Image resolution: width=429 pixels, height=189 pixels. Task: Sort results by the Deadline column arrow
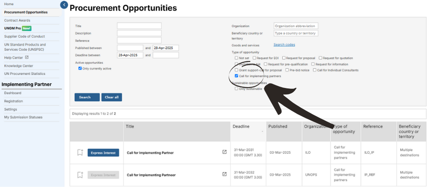262,132
